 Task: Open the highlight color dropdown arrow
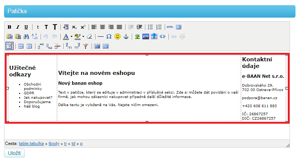(83, 37)
